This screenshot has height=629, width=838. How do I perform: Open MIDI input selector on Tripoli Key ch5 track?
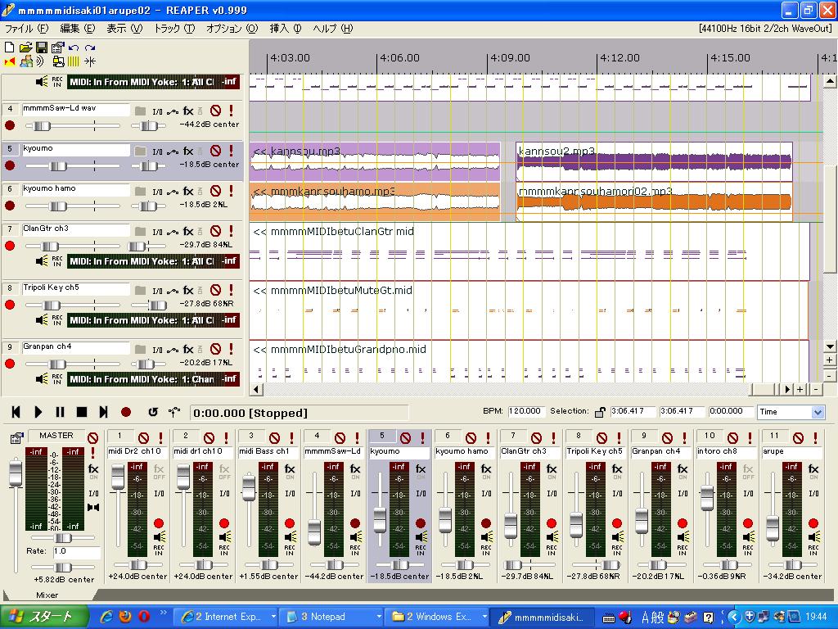142,320
